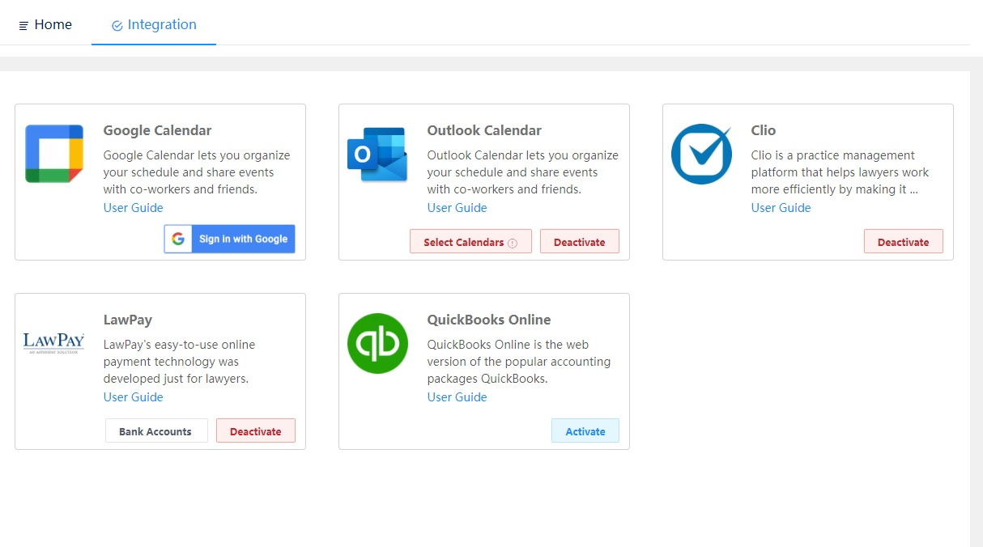Click the LawPay logo image
983x547 pixels.
(54, 343)
